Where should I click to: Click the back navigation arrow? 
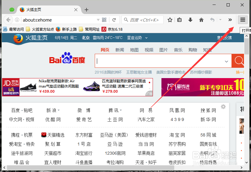[8, 20]
